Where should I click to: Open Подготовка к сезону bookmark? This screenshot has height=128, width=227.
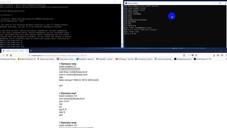(66, 59)
